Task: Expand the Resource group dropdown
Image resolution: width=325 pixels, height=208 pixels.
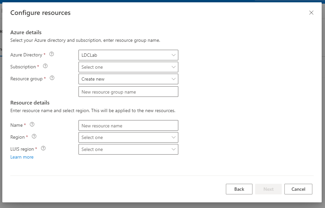Action: click(x=128, y=79)
